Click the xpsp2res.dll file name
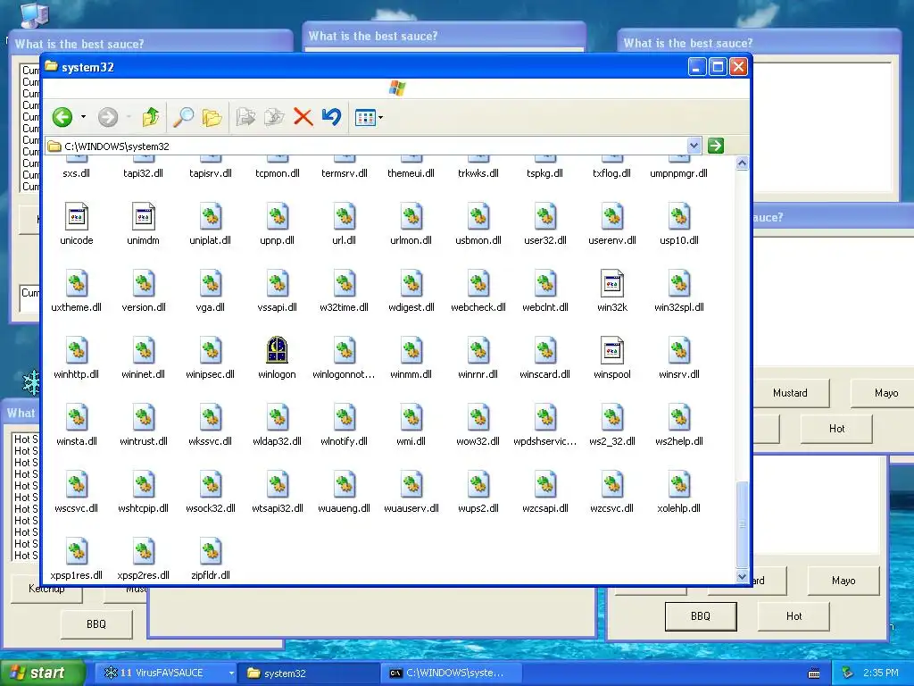Image resolution: width=914 pixels, height=686 pixels. (144, 576)
